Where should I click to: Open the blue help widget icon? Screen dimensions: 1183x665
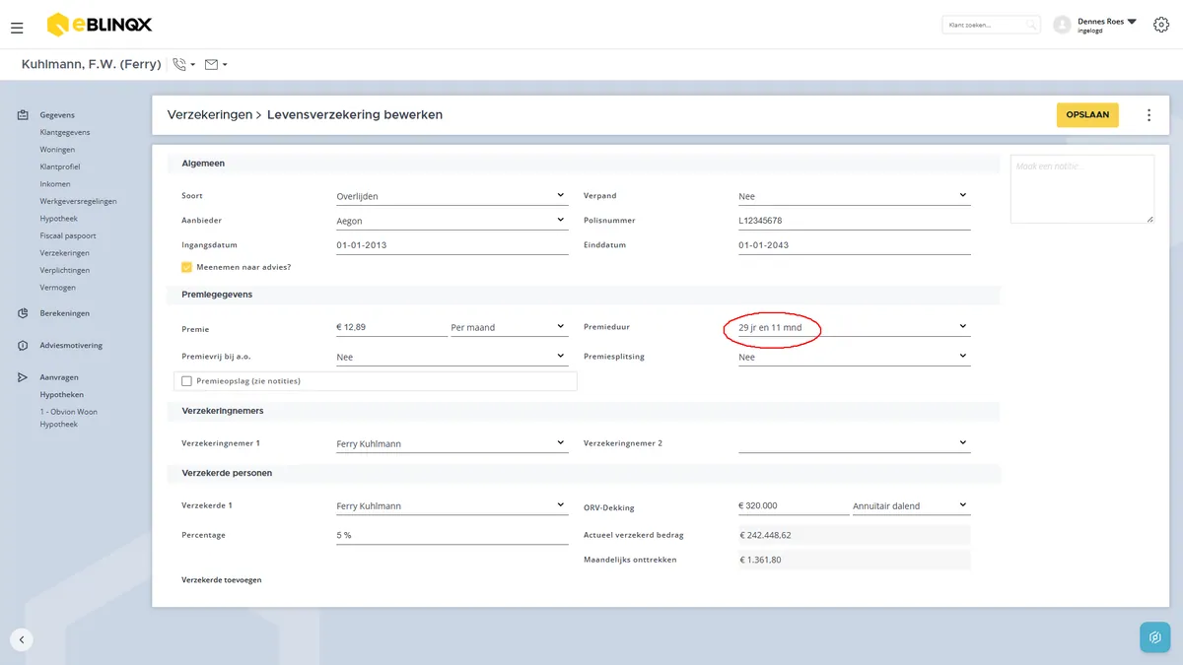pyautogui.click(x=1154, y=637)
